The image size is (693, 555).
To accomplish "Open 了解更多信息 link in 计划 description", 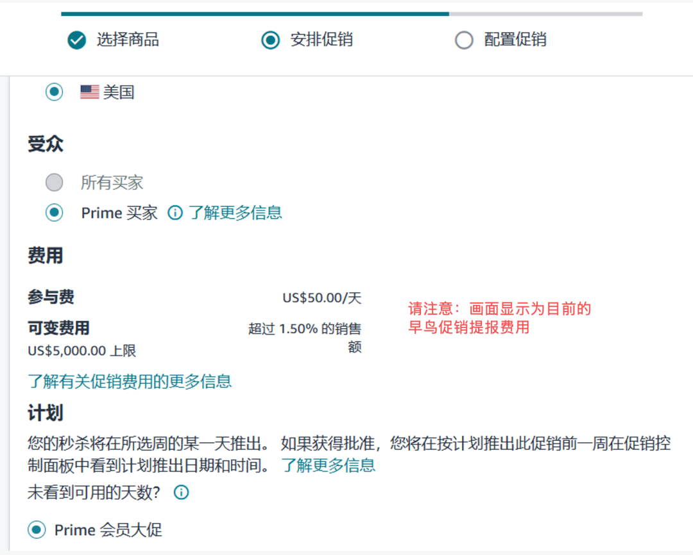I will tap(329, 465).
